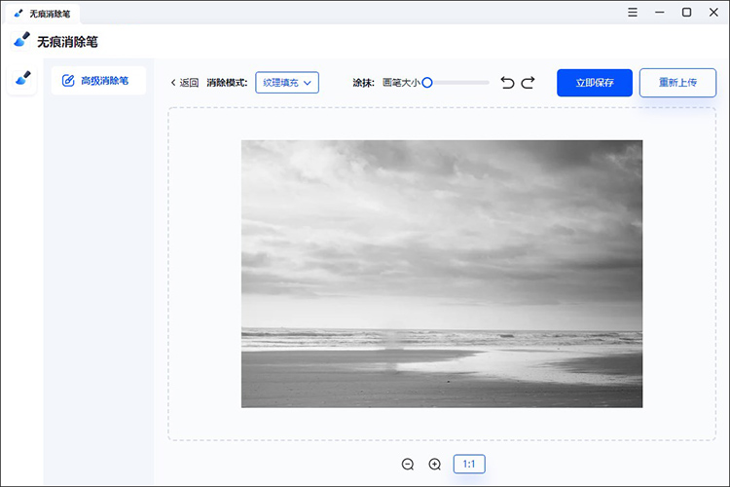Viewport: 730px width, 487px height.
Task: Click the 画笔大小 label
Action: click(x=401, y=83)
